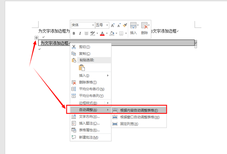The height and width of the screenshot is (154, 227).
Task: Apply text highlight color from mini toolbar
Action: pos(93,34)
